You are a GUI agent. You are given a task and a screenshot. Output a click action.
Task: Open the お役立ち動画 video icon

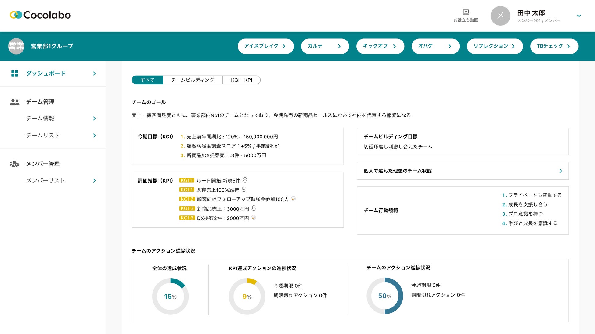pyautogui.click(x=466, y=12)
